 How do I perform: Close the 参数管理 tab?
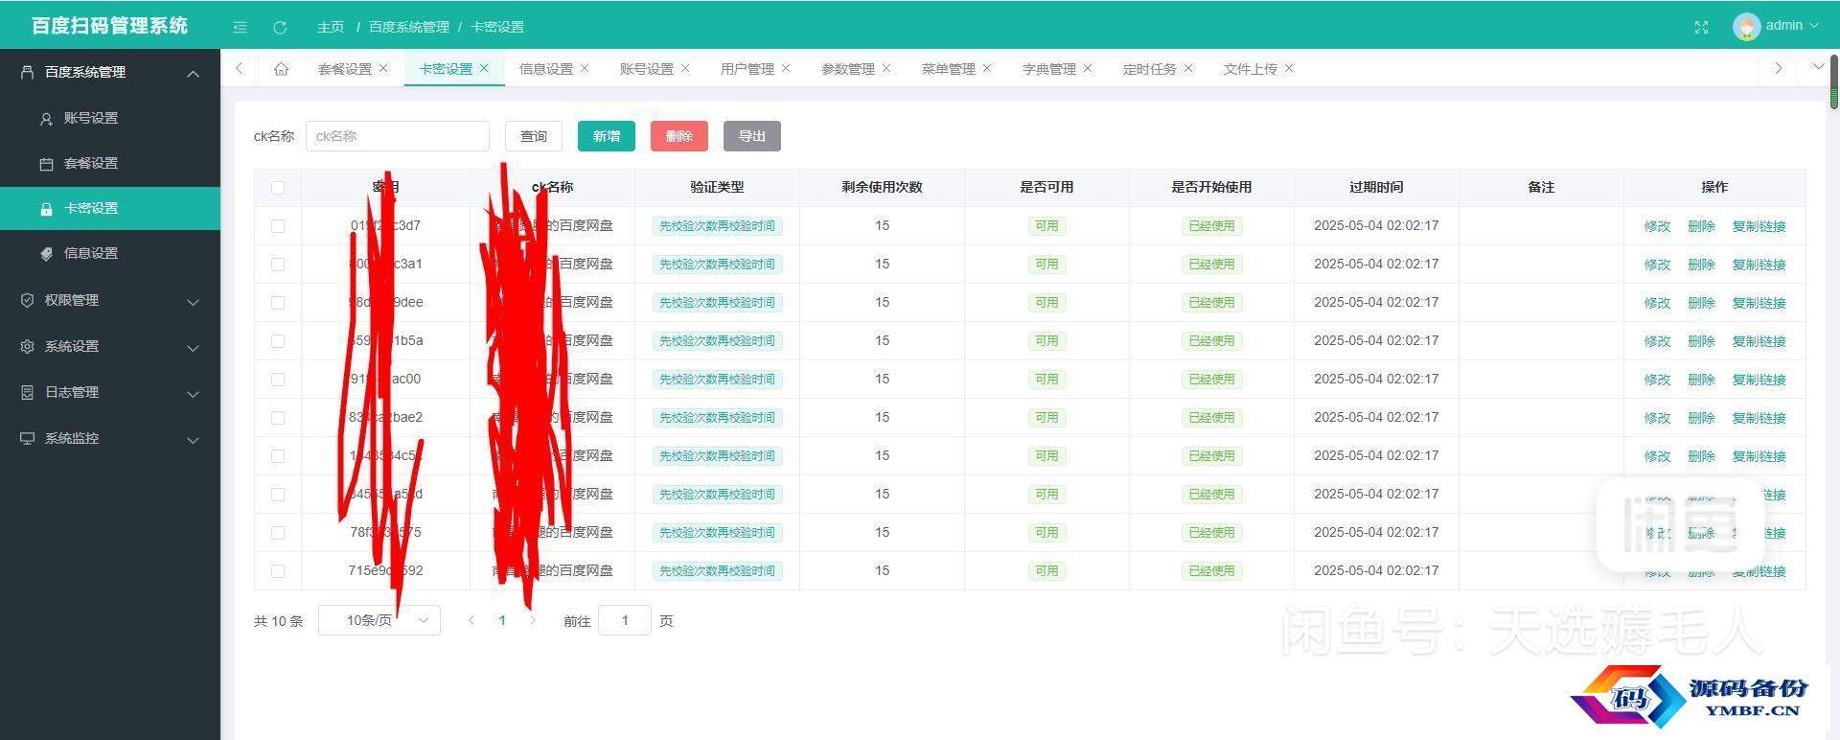tap(886, 68)
